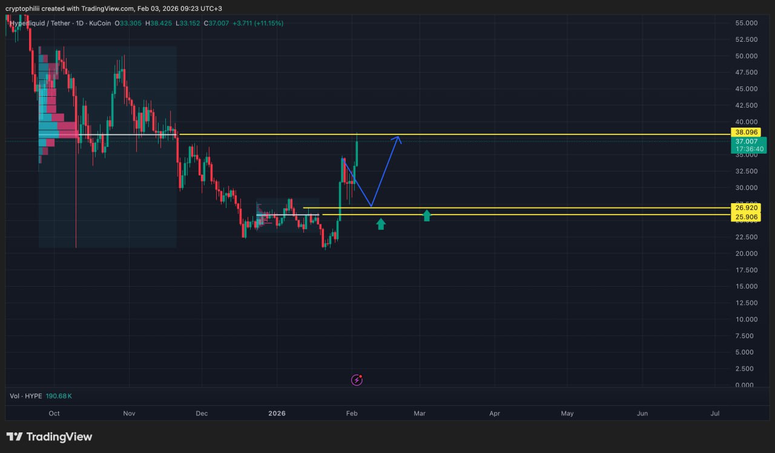Click the Nov label on time axis
Image resolution: width=775 pixels, height=453 pixels.
tap(129, 414)
